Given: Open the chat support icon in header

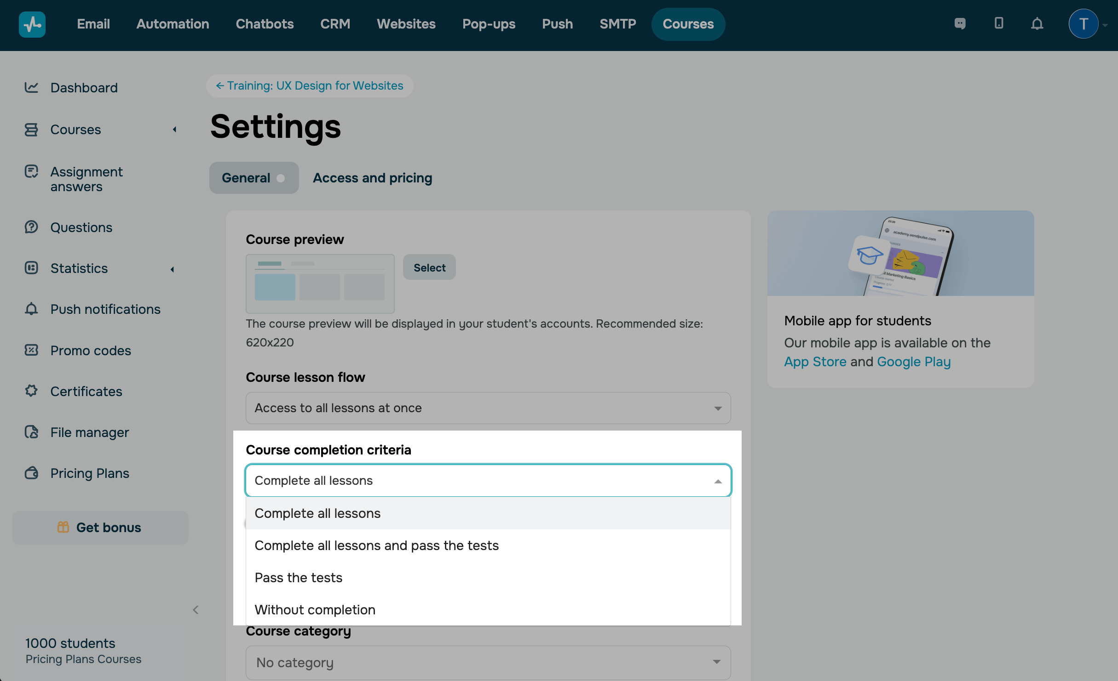Looking at the screenshot, I should pyautogui.click(x=960, y=23).
